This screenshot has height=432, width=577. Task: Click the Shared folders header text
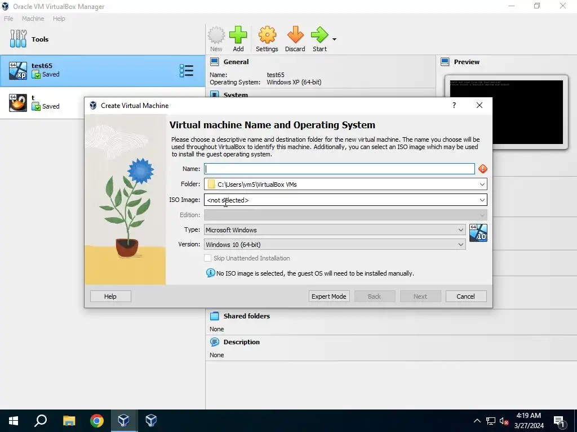247,316
